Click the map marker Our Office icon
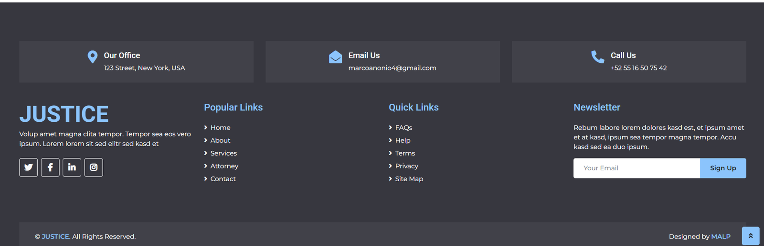The height and width of the screenshot is (246, 764). click(93, 57)
